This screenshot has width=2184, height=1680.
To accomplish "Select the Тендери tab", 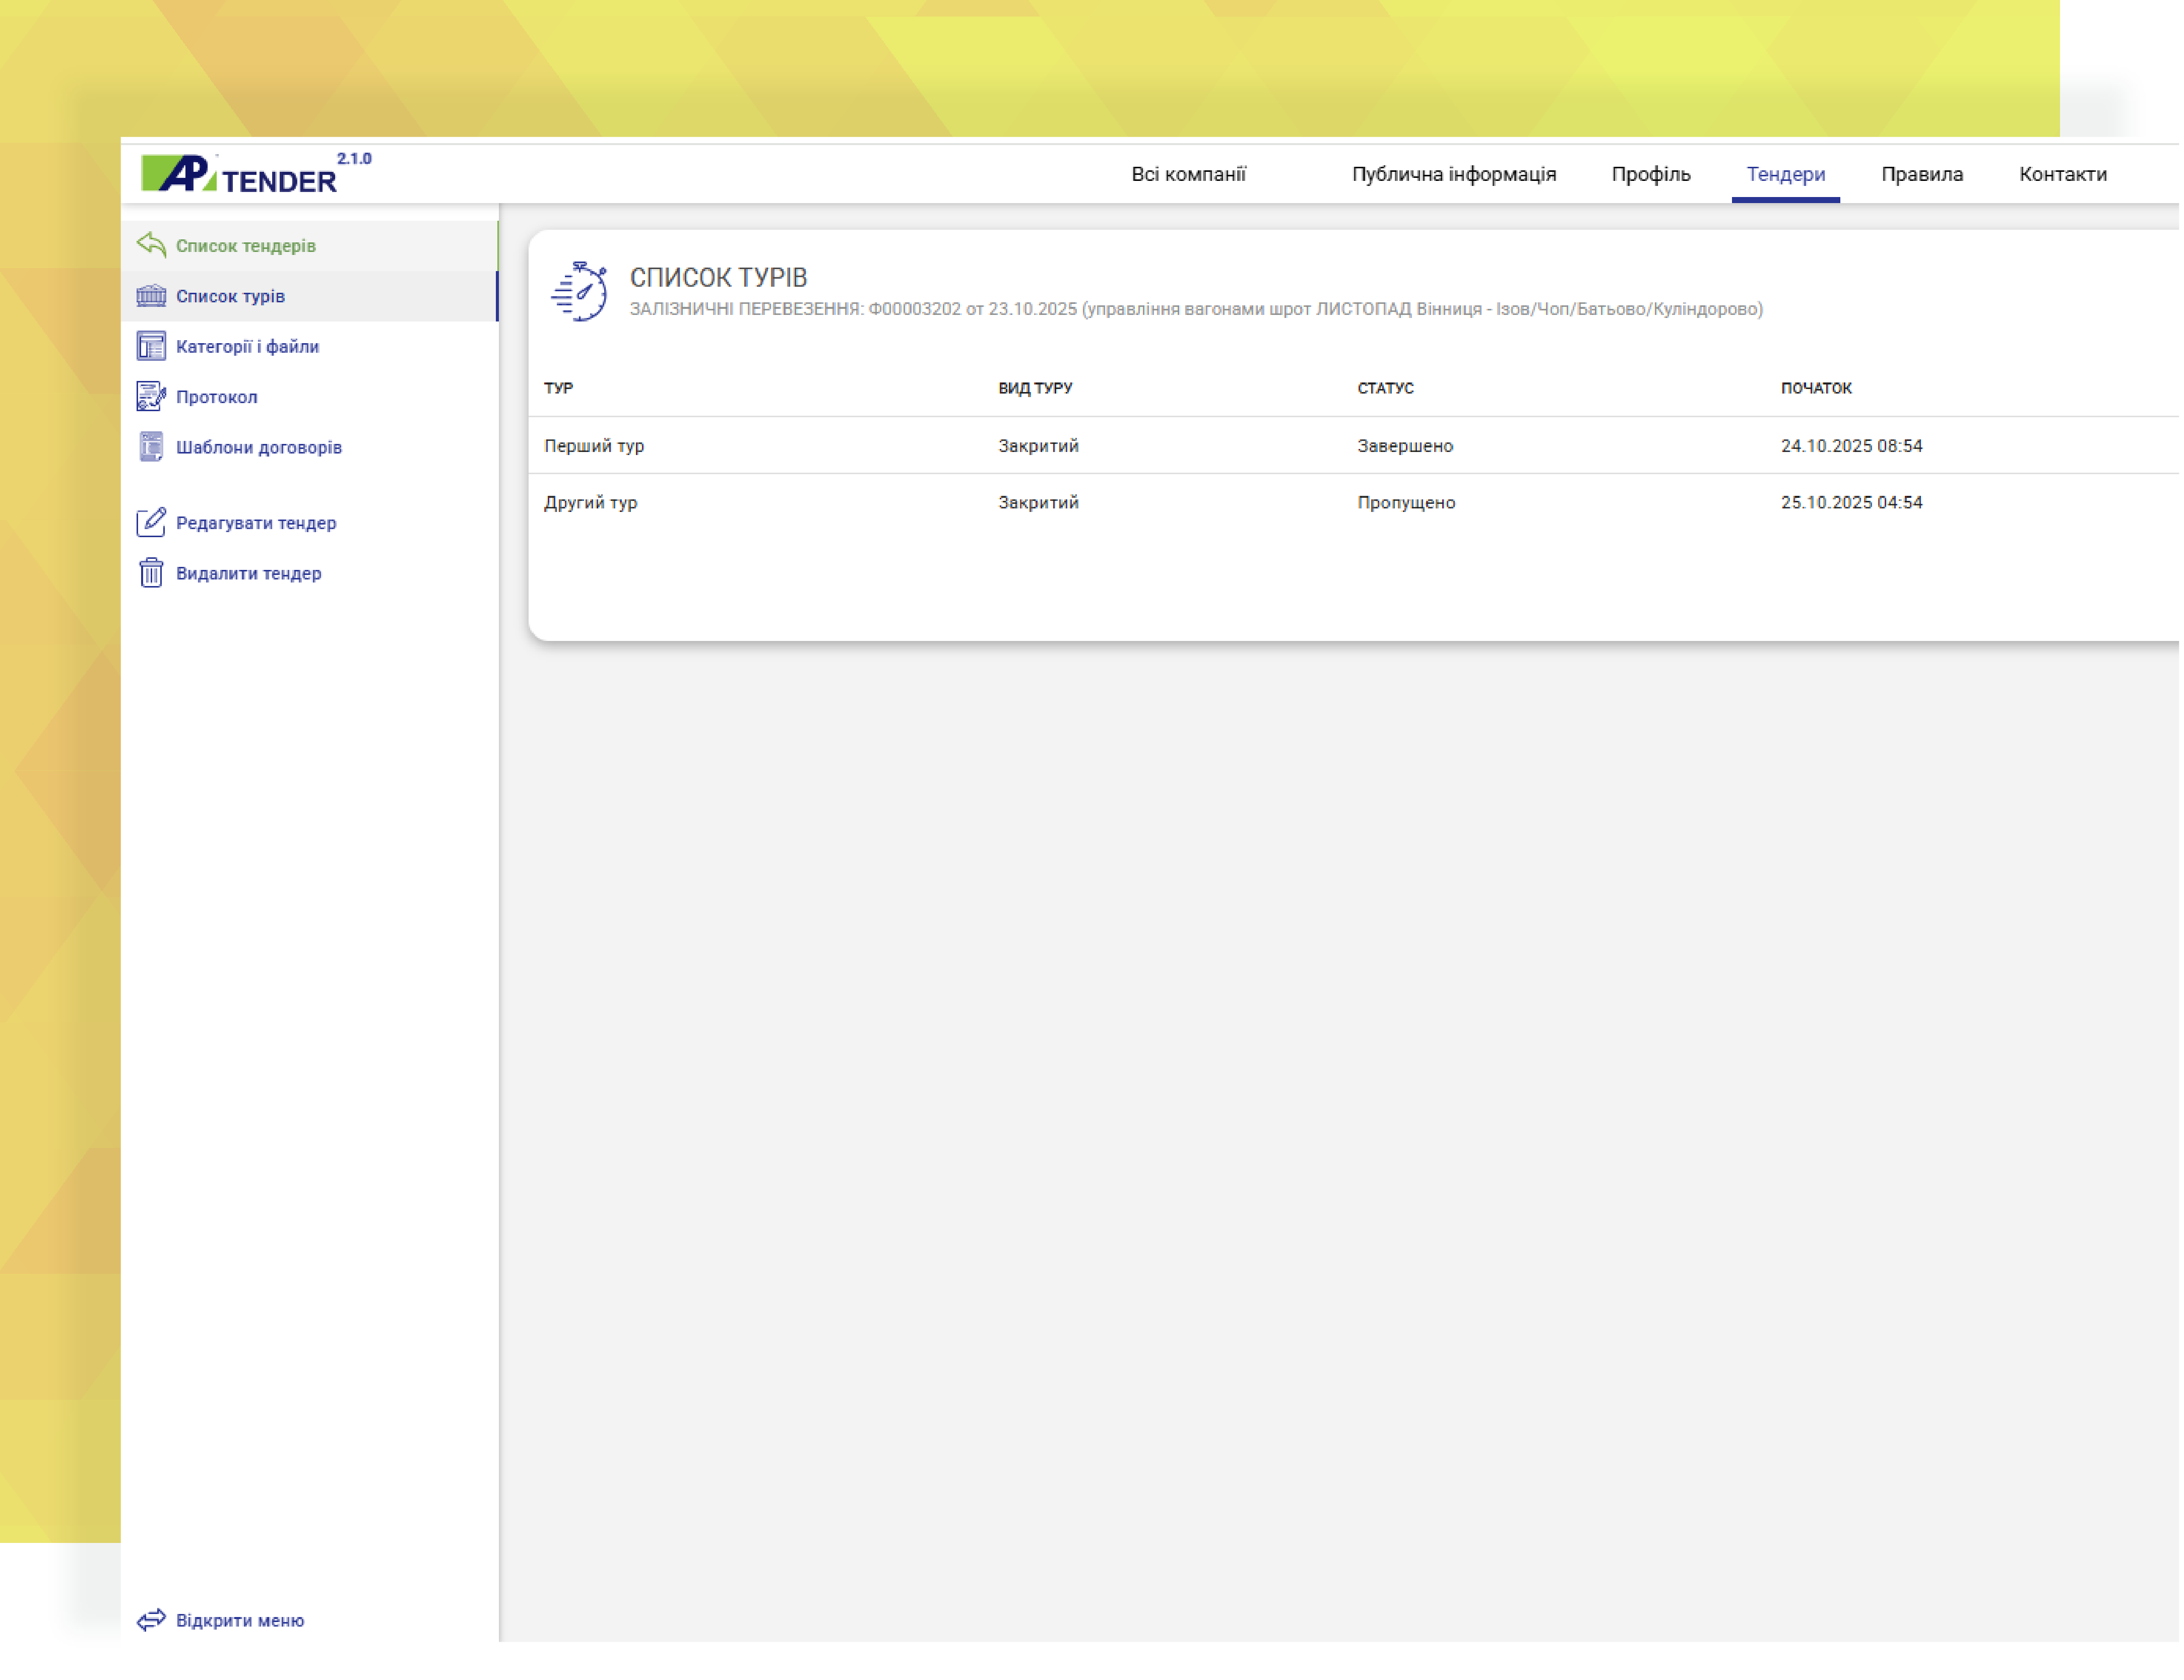I will click(x=1788, y=175).
